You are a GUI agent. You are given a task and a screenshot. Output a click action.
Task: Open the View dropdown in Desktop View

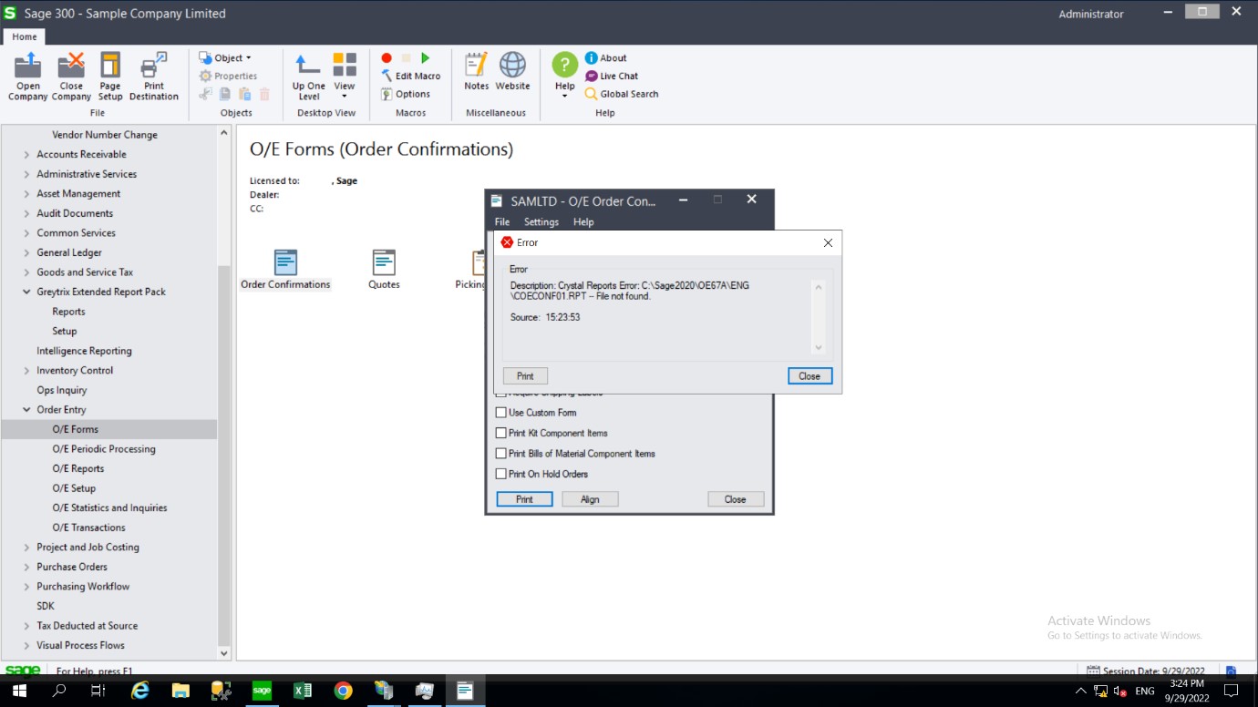344,77
